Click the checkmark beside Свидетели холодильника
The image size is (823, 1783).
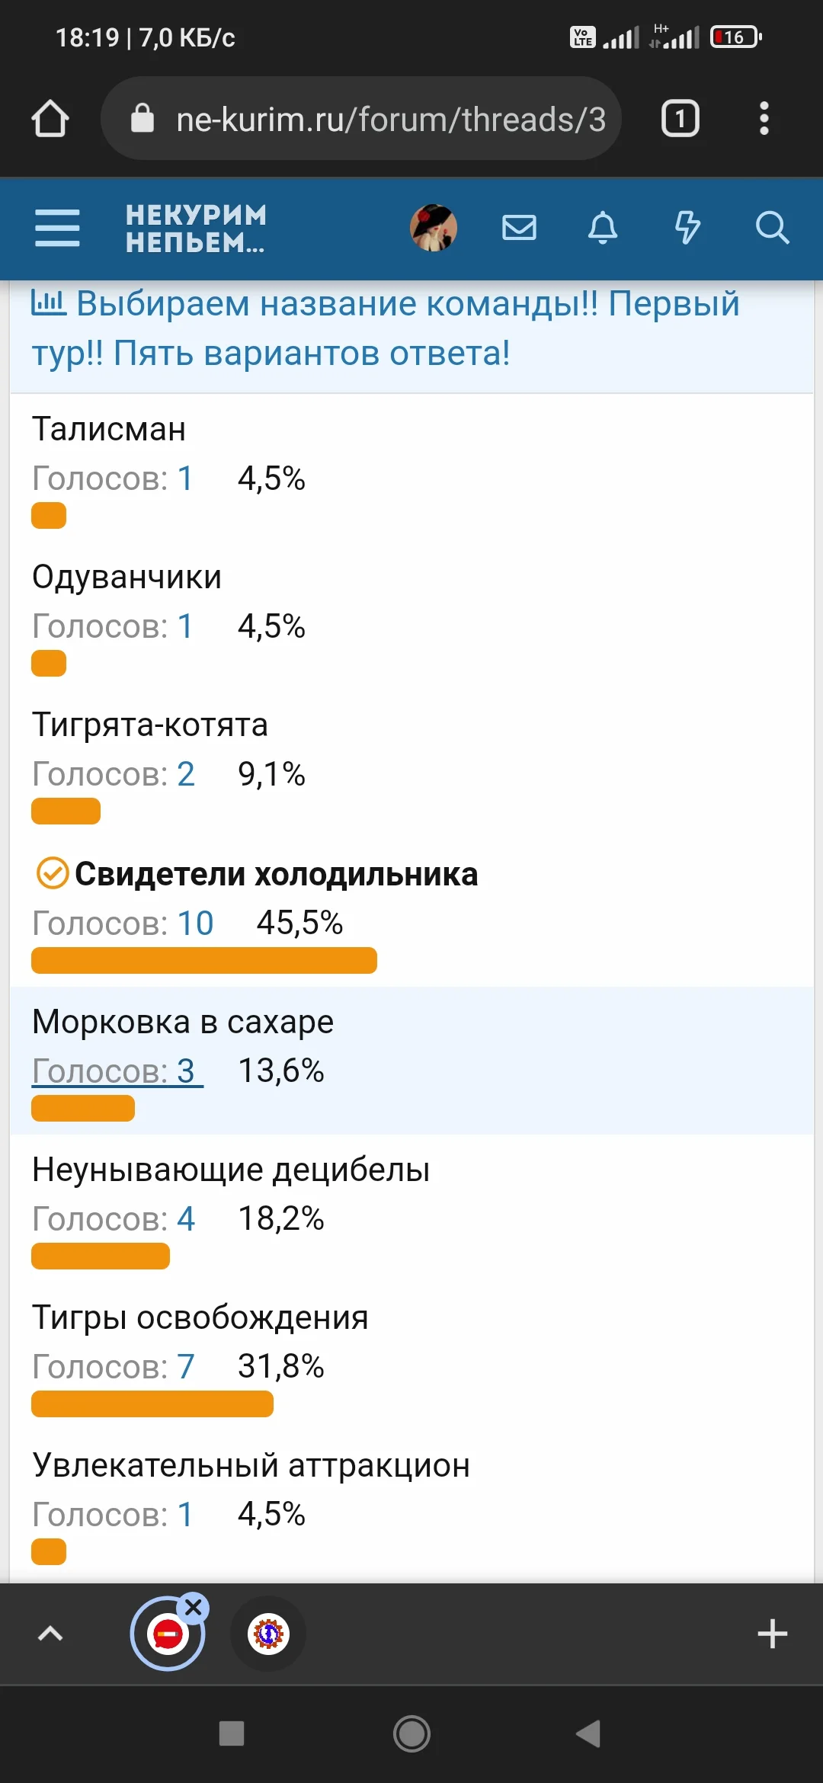[x=53, y=873]
